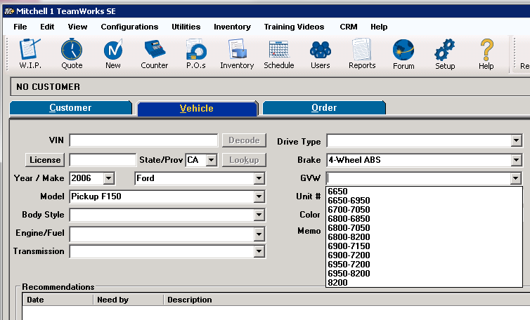Click the Description column header
530x320 pixels.
[347, 300]
